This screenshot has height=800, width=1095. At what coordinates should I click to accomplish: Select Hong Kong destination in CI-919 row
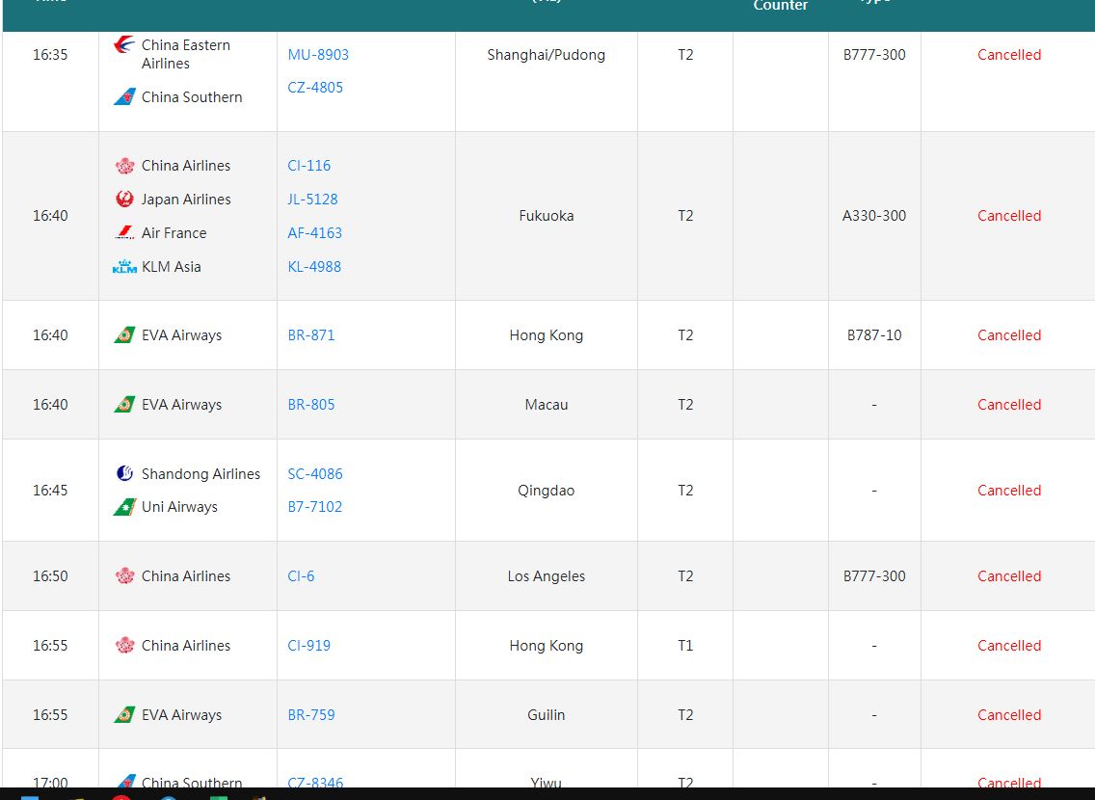[x=547, y=646]
